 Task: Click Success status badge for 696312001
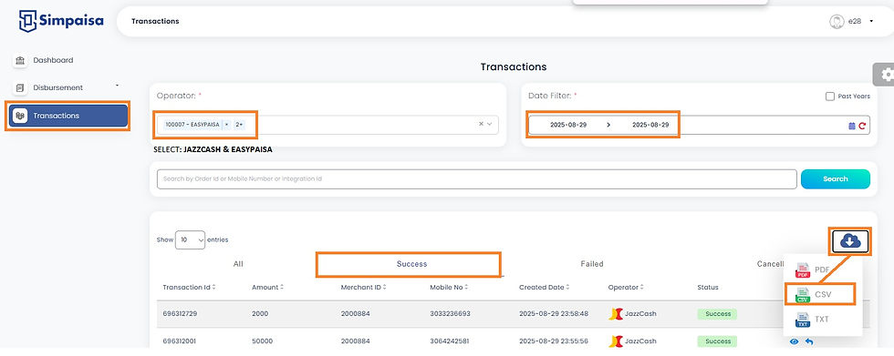click(x=717, y=341)
